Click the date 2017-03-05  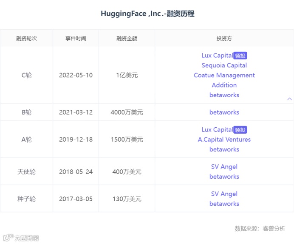point(76,199)
